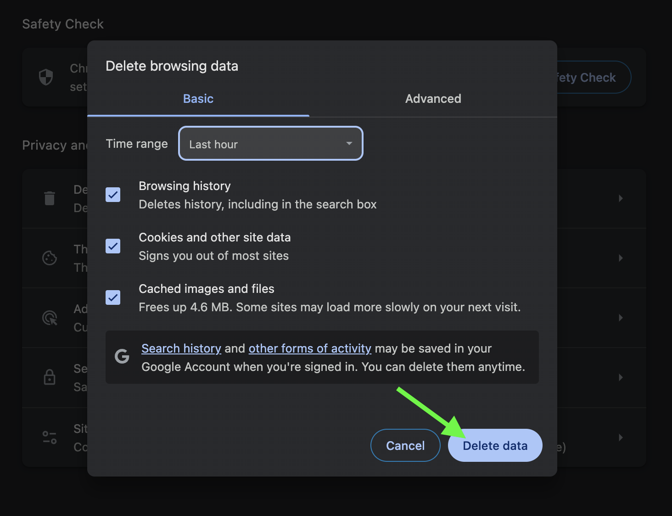
Task: Expand the security row chevron
Action: 621,377
